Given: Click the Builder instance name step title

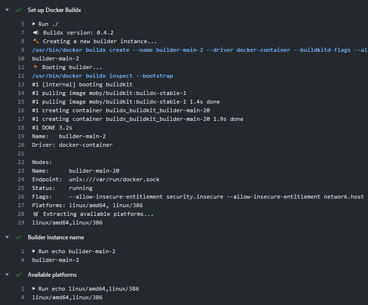Looking at the screenshot, I should tap(56, 237).
